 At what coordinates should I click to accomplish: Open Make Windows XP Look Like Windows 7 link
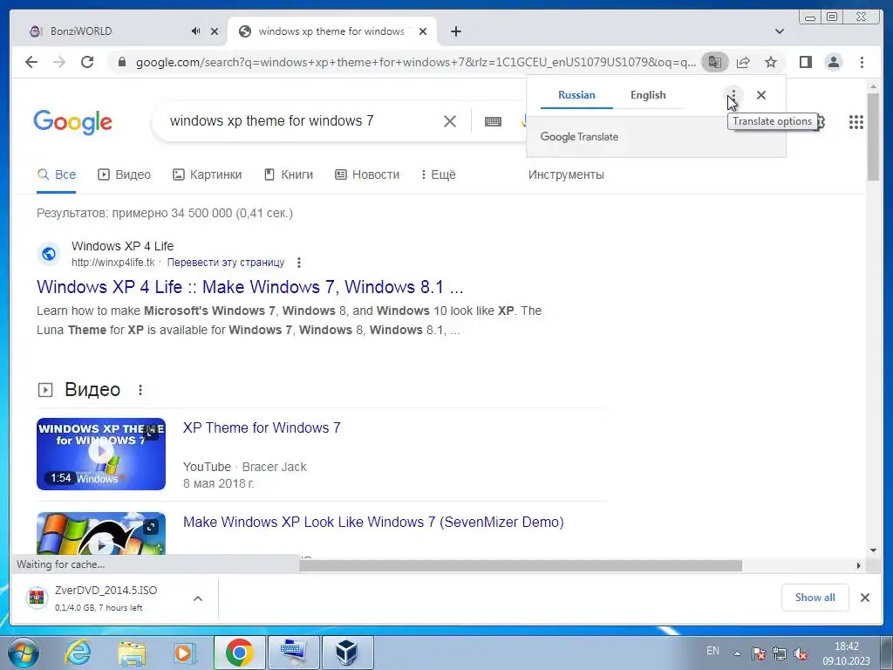(x=373, y=523)
